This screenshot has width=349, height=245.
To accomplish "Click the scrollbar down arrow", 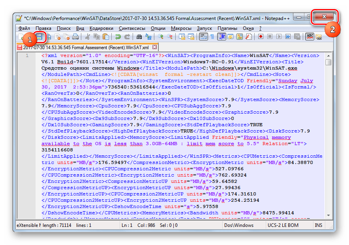I will point(328,215).
